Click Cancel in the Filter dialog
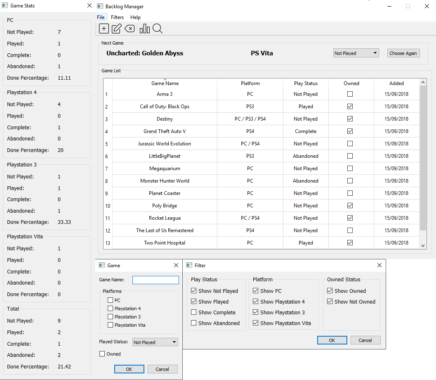This screenshot has width=436, height=380. (x=365, y=340)
